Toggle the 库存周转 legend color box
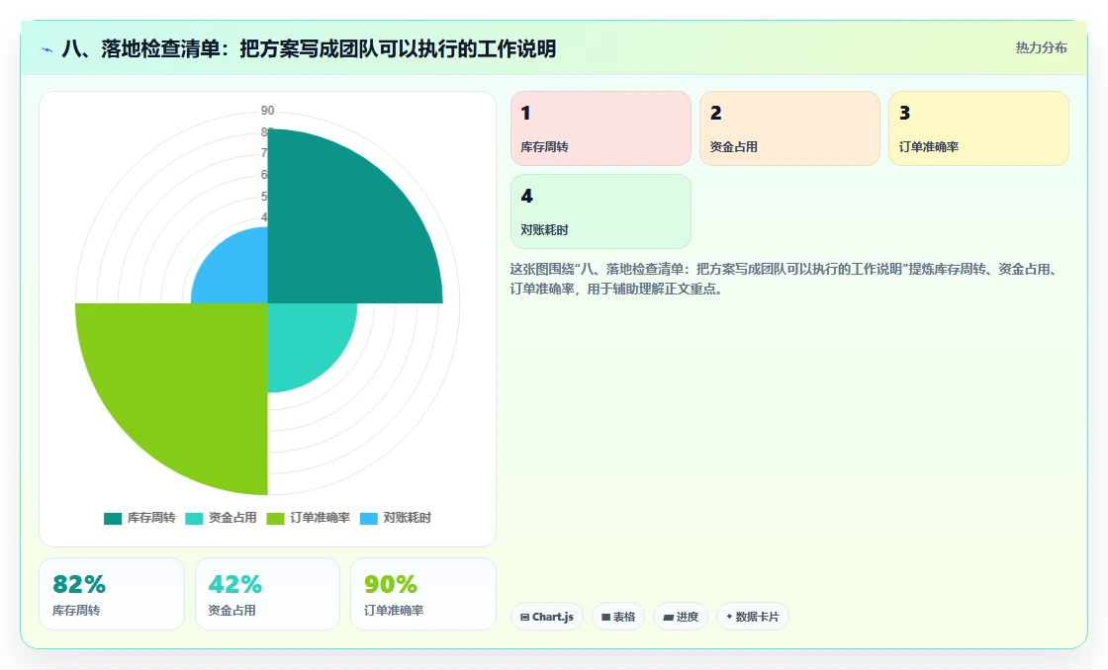Viewport: 1108px width, 670px height. click(x=113, y=518)
